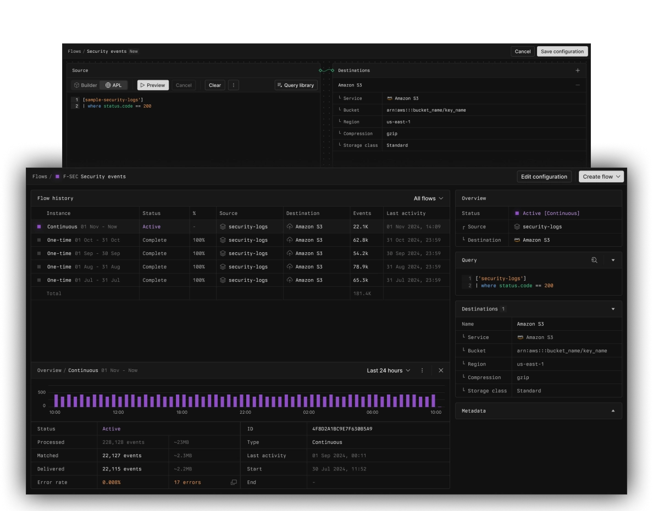Open the Query library
The image size is (653, 511).
click(296, 85)
